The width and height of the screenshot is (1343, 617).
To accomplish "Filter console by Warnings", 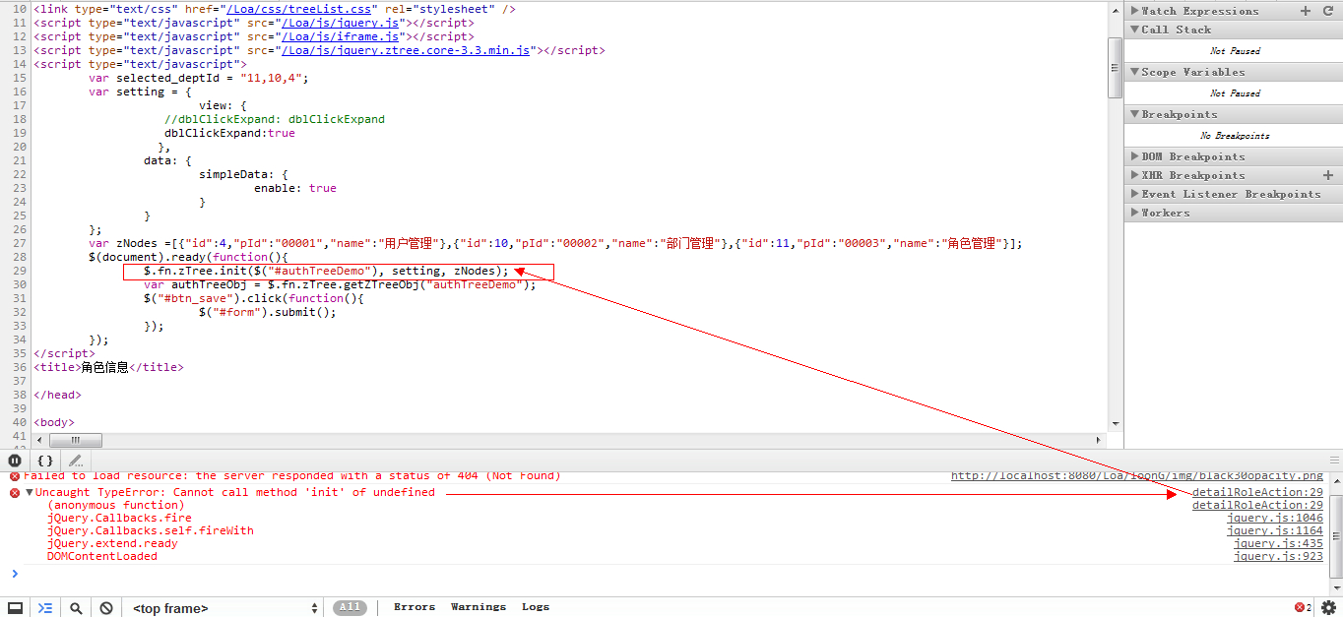I will [479, 607].
